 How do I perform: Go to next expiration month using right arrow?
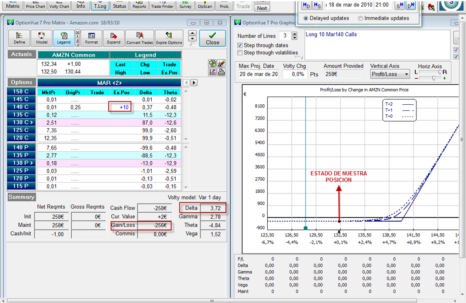point(194,83)
